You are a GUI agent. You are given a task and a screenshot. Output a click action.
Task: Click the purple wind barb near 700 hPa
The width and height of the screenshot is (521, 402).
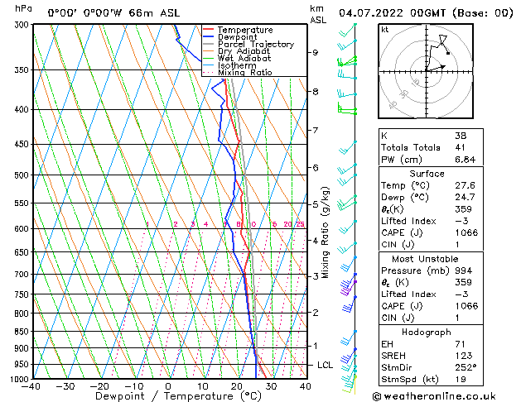348,287
